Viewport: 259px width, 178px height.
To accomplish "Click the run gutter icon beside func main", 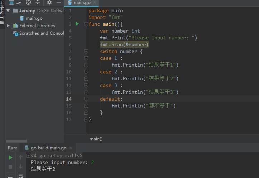I will coord(77,24).
